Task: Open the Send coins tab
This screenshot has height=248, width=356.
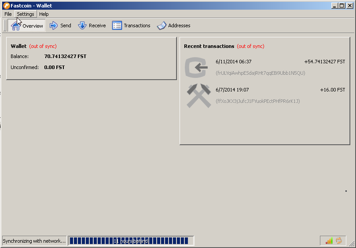Action: click(60, 26)
